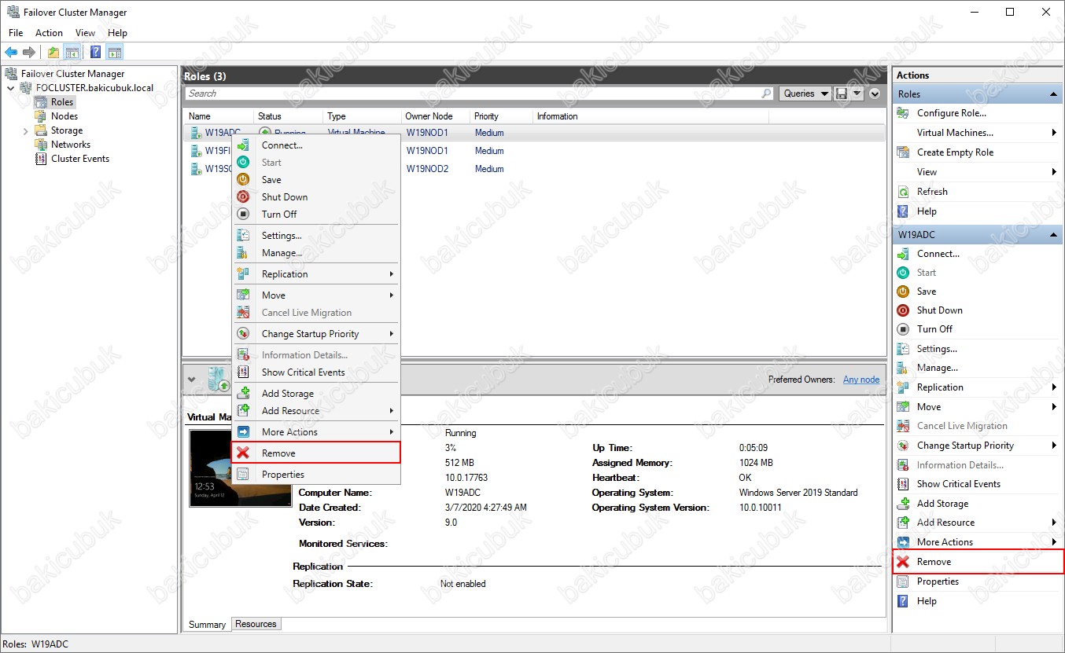Select Cluster Events in the console tree
This screenshot has width=1065, height=653.
click(80, 159)
